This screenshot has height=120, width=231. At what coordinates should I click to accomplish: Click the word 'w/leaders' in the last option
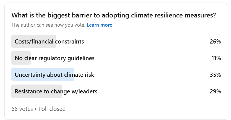click(x=85, y=91)
